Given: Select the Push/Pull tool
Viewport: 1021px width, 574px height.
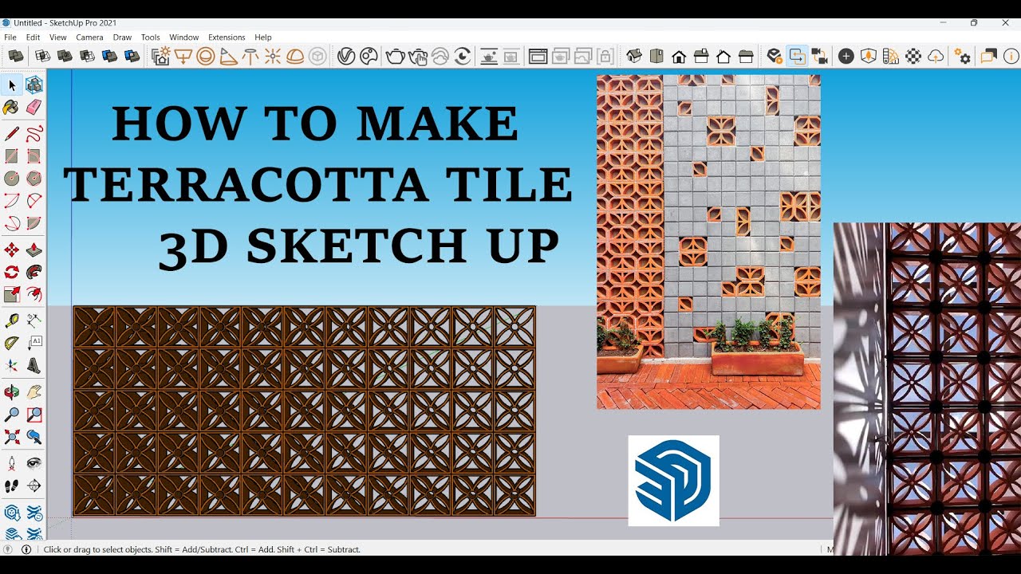Looking at the screenshot, I should [x=34, y=250].
